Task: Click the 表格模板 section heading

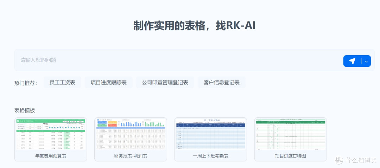Action: [x=25, y=111]
